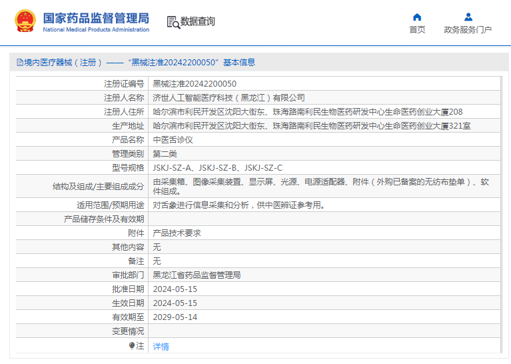Click the 生产地址 label

click(x=128, y=126)
